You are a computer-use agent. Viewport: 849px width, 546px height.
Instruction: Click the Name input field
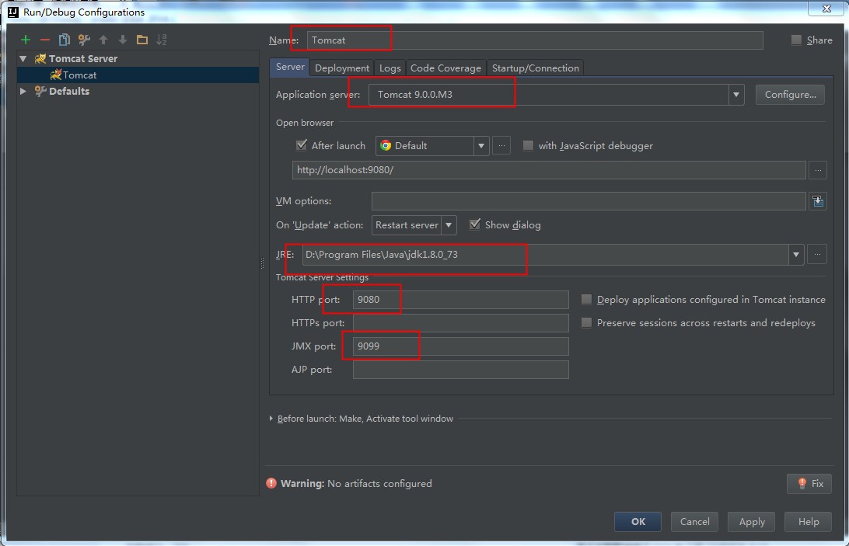point(535,40)
